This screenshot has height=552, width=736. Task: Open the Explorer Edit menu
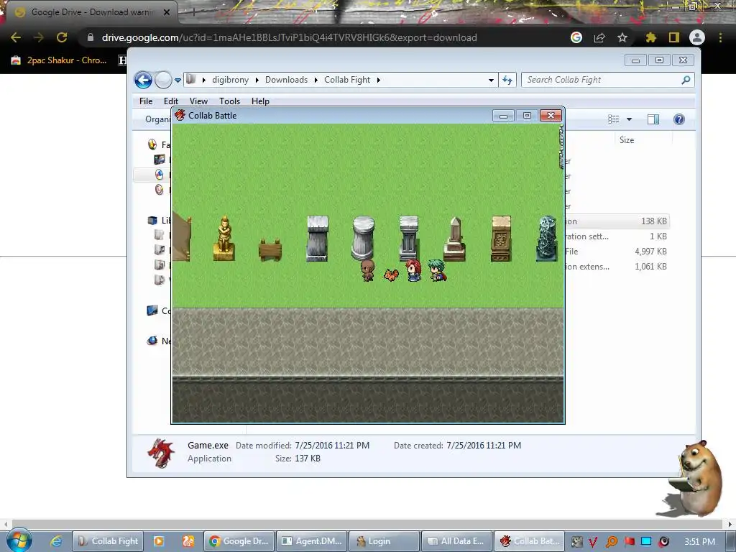pos(171,101)
